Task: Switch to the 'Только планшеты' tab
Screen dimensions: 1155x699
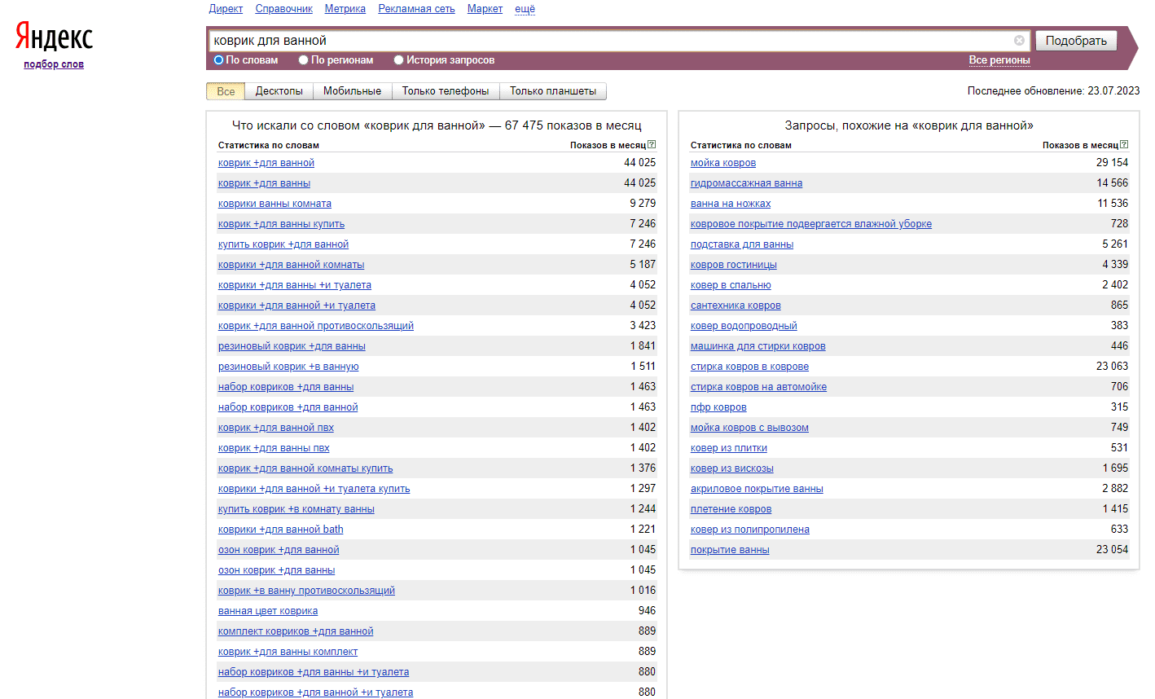Action: [553, 91]
